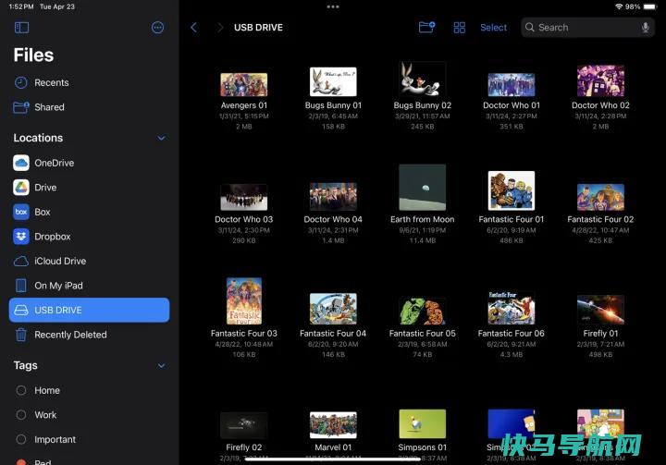
Task: Open the Fantastic Four 03 image
Action: click(244, 301)
